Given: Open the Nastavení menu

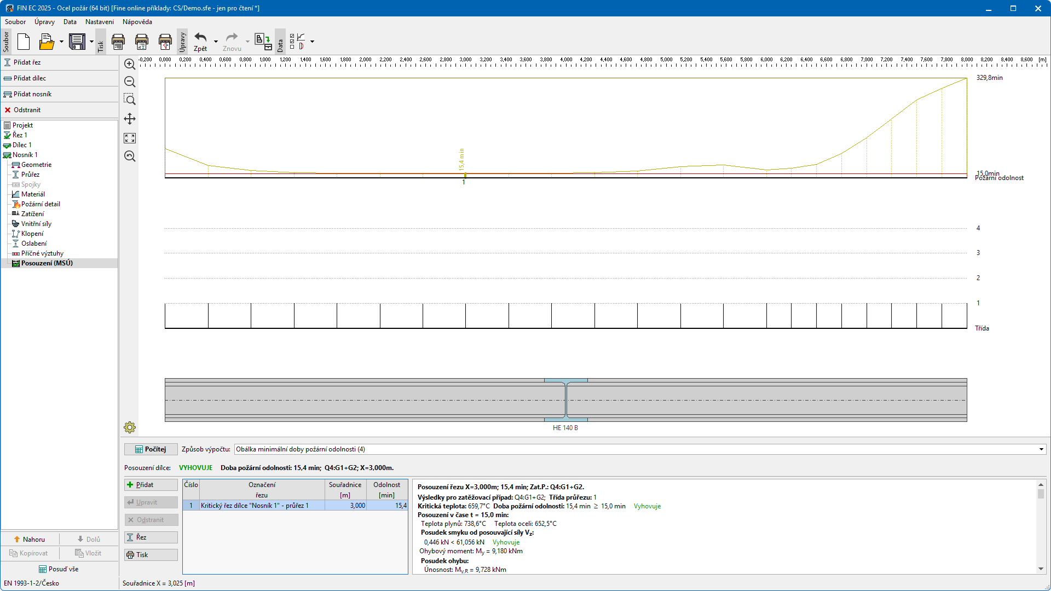Looking at the screenshot, I should click(99, 22).
